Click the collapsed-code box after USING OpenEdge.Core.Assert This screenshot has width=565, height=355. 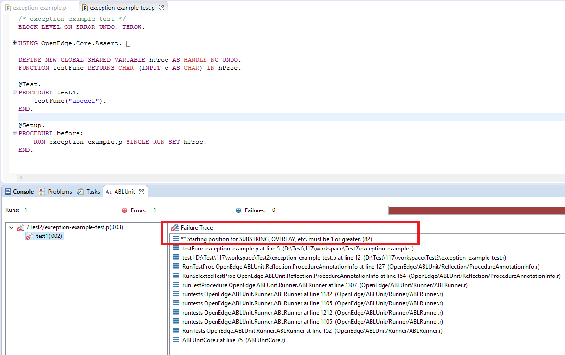point(128,44)
